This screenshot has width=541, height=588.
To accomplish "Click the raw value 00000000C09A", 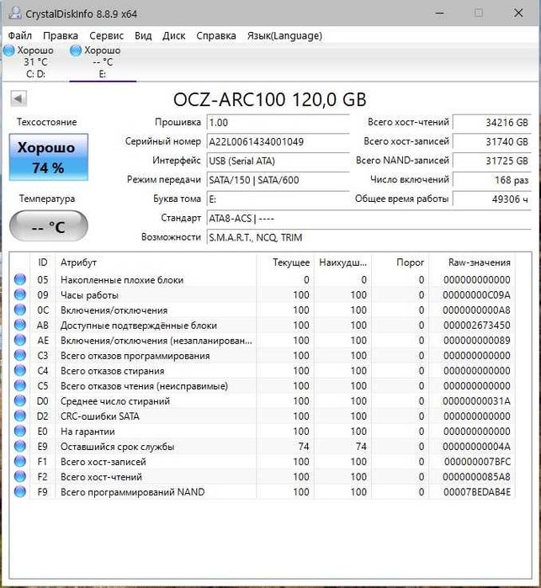I will pyautogui.click(x=476, y=294).
